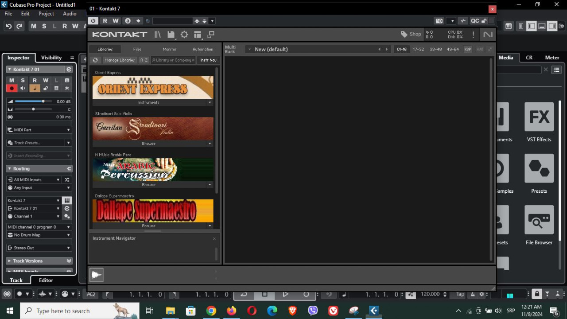Click the Native Instruments NI logo
Image resolution: width=567 pixels, height=319 pixels.
[488, 35]
